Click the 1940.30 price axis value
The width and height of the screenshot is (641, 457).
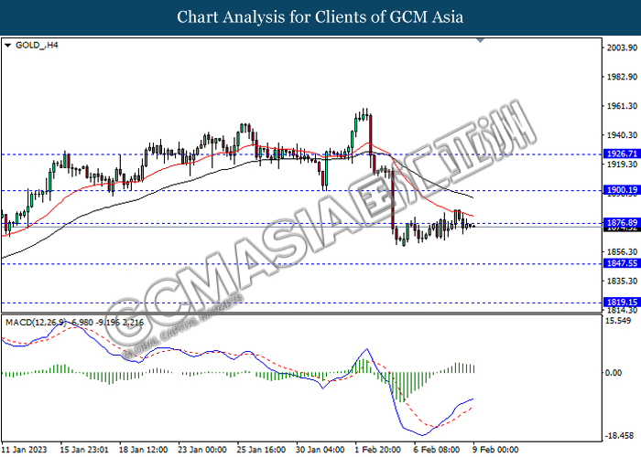coord(622,135)
